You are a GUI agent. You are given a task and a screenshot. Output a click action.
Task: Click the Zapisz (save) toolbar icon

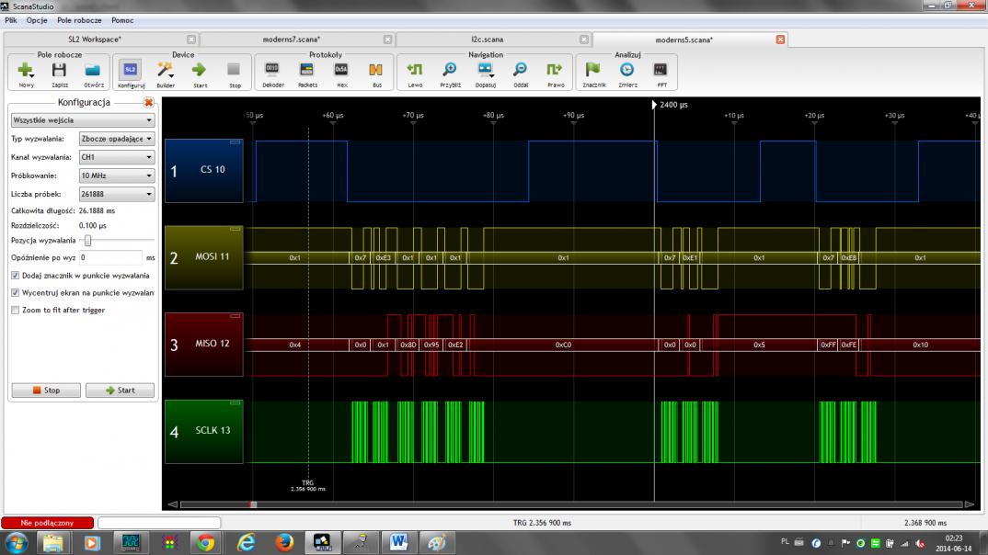pos(59,72)
